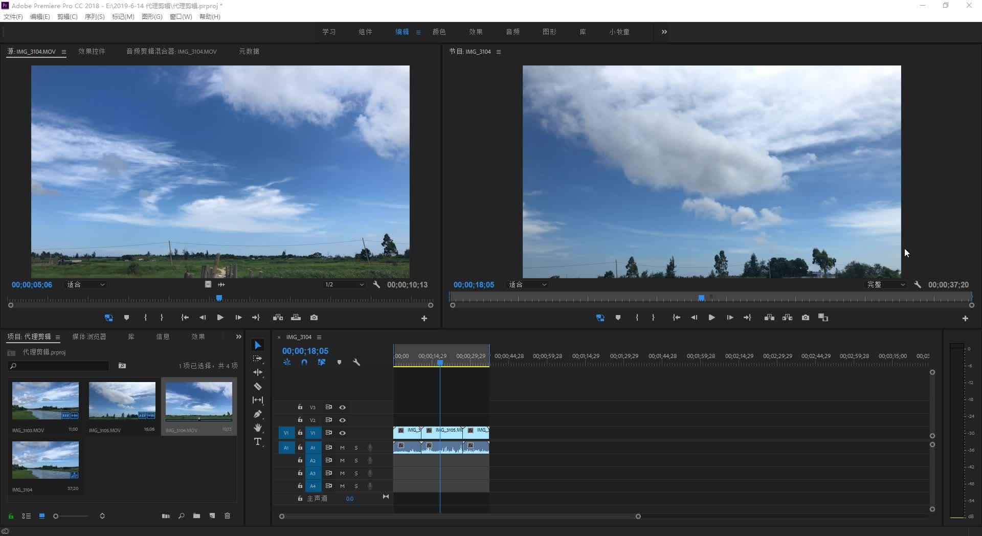Open Source monitor zoom dropdown 适合

pos(85,285)
